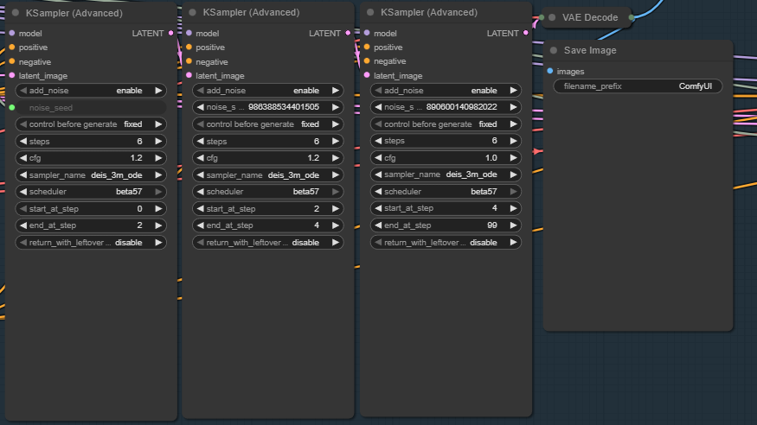Screen dimensions: 757x425
Task: Open sampler_name dropdown on the KSampler with cfg 1.0
Action: [446, 174]
